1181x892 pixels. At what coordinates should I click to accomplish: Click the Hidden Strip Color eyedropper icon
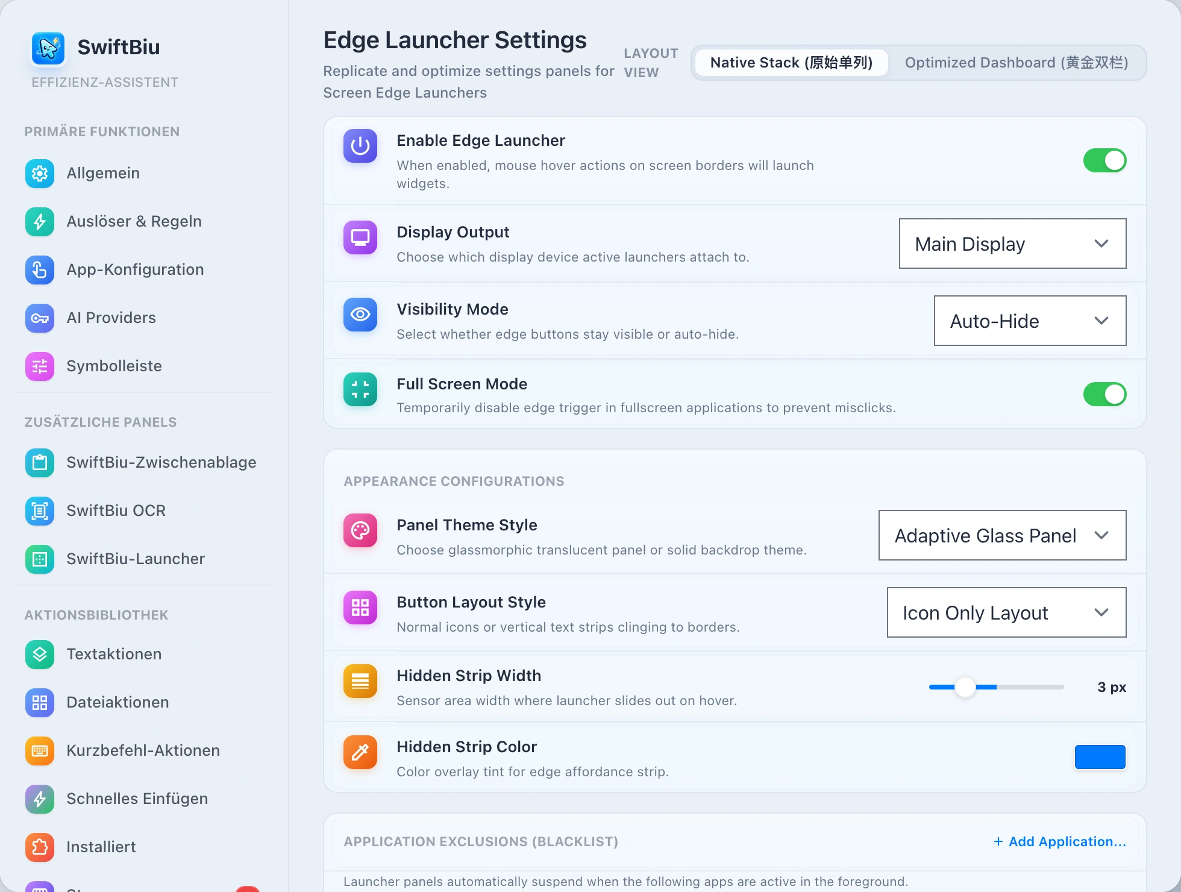360,752
